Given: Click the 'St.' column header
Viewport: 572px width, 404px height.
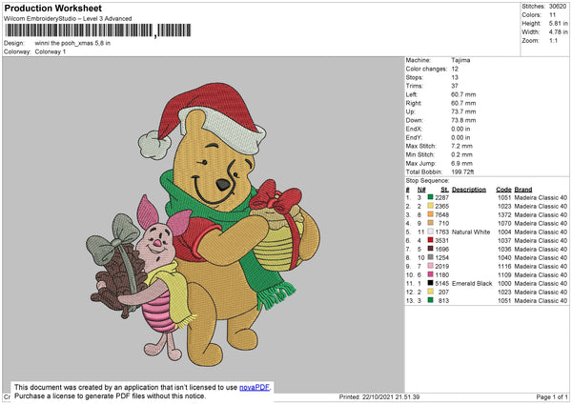Looking at the screenshot, I should pos(444,190).
